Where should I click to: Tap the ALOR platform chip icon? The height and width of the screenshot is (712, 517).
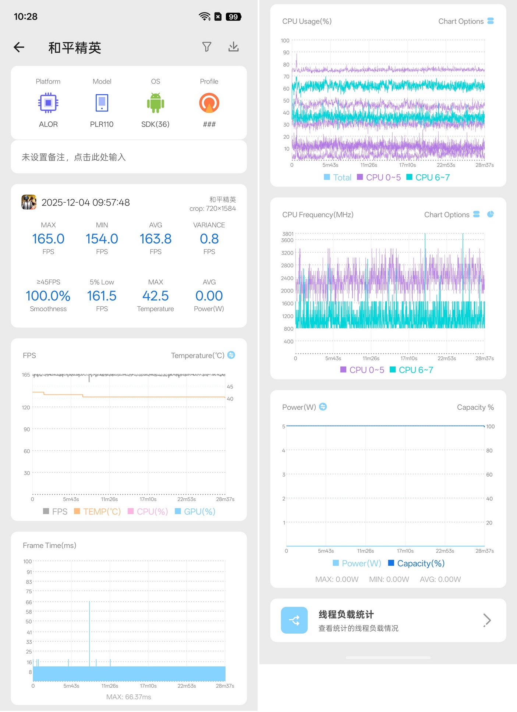coord(48,103)
